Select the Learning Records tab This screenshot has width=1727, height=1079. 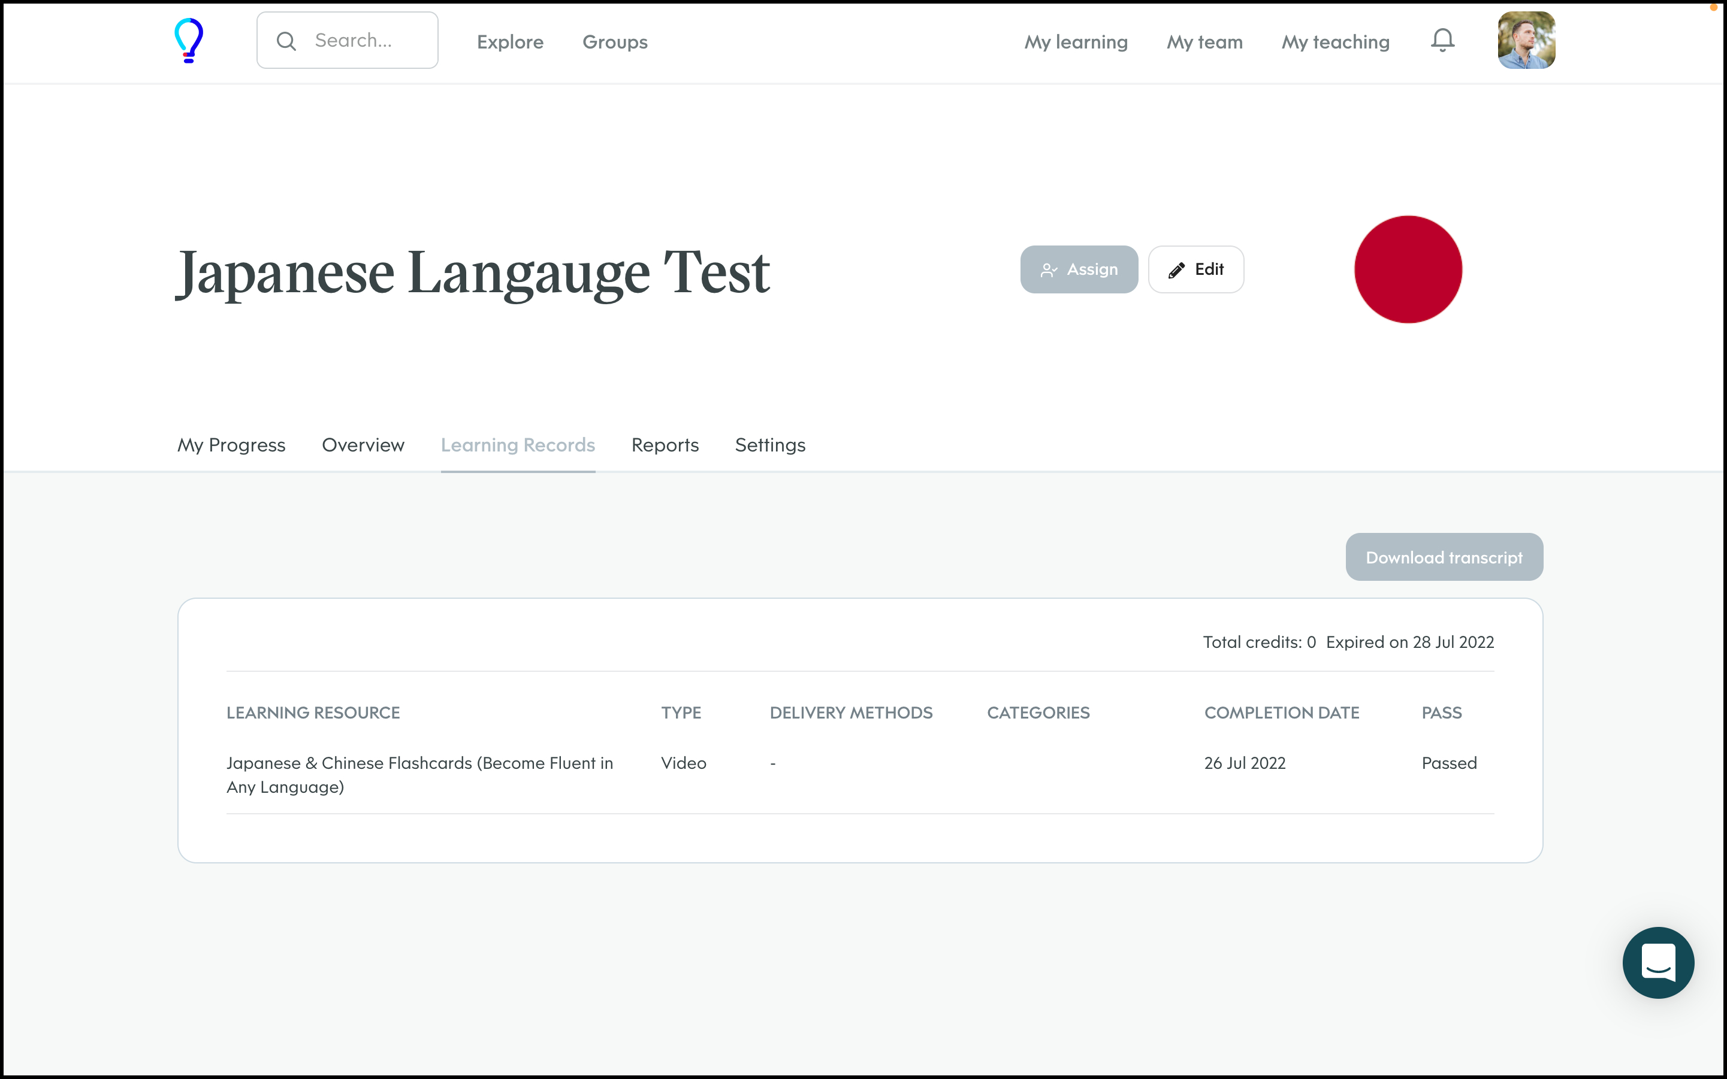(518, 444)
